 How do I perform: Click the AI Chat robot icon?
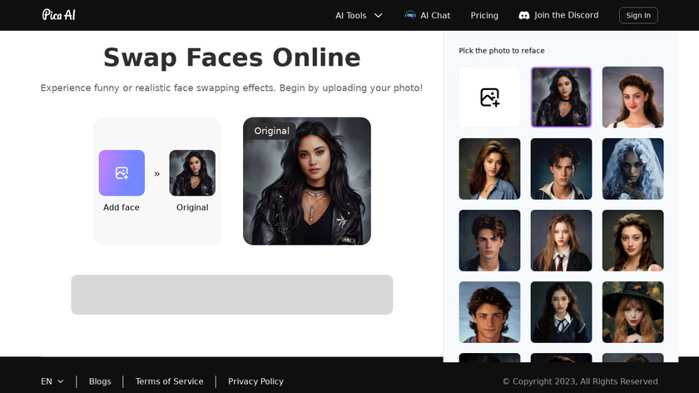[410, 15]
